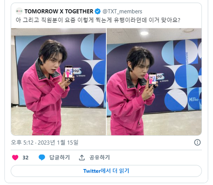Open the right photo of the tweet

point(154,82)
